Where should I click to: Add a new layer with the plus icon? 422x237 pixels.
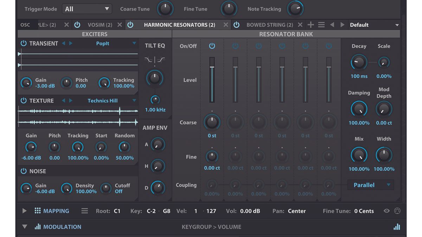coord(311,25)
